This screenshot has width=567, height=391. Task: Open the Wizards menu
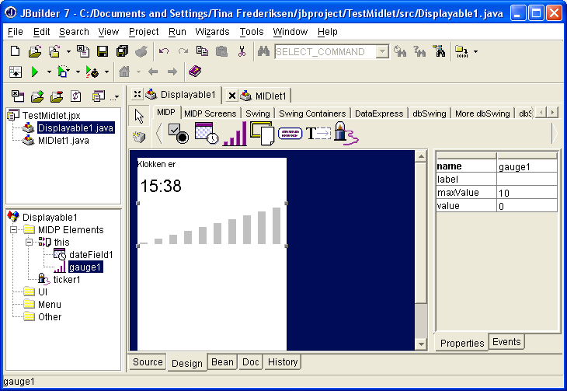212,32
